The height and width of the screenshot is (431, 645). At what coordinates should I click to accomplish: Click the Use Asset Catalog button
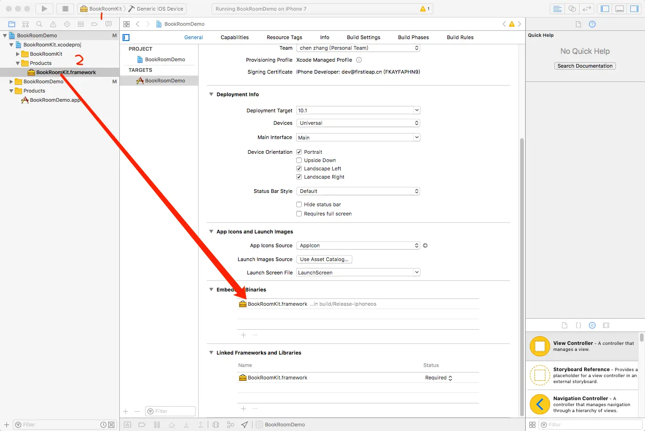click(x=324, y=259)
